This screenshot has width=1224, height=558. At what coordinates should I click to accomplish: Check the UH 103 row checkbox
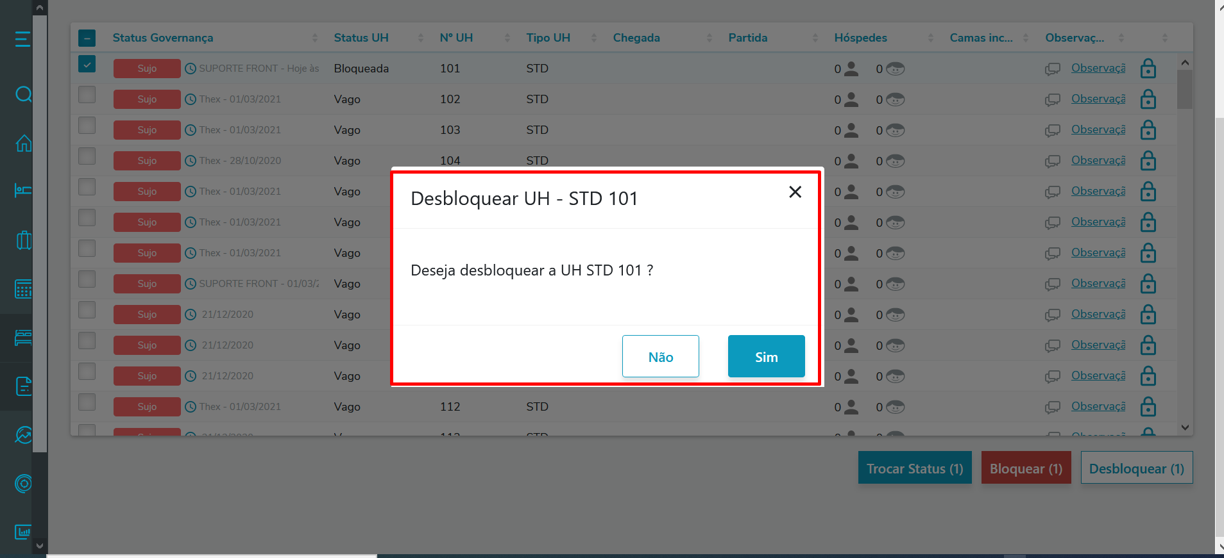(x=87, y=126)
